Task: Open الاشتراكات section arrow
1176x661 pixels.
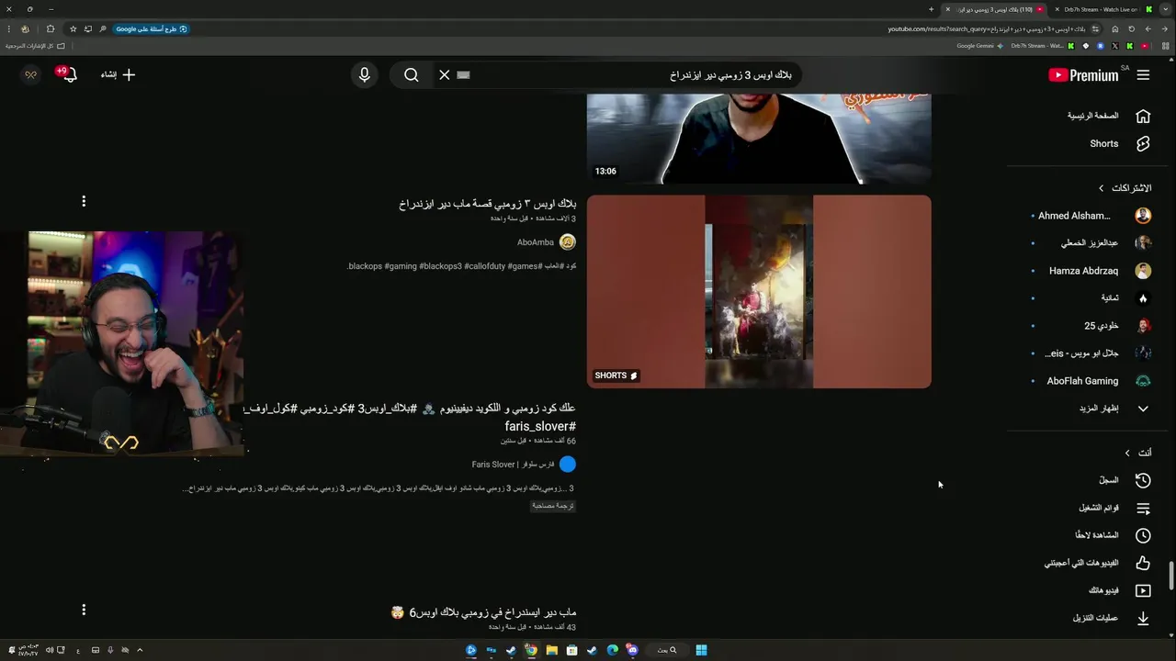Action: 1102,188
